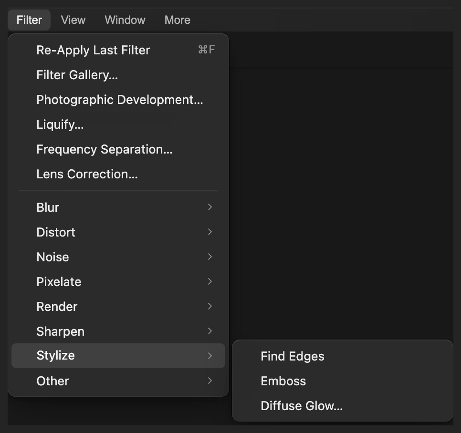Expand the Other submenu
Screen dimensions: 461x433
coord(118,381)
